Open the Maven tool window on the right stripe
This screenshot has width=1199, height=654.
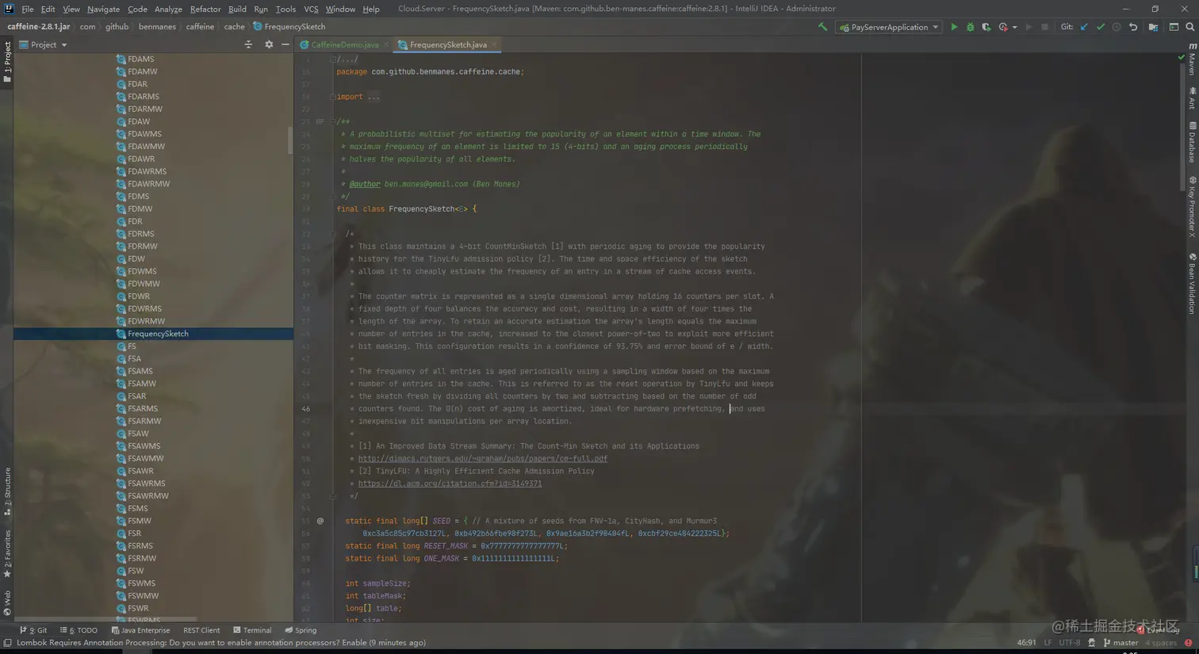1192,59
